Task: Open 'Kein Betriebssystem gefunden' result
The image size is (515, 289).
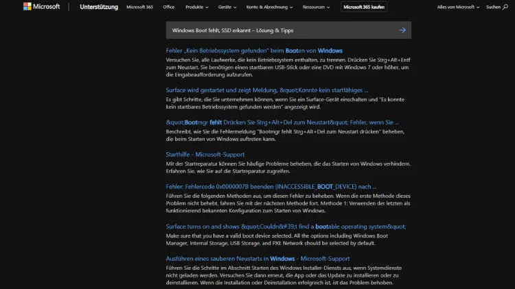Action: coord(254,51)
